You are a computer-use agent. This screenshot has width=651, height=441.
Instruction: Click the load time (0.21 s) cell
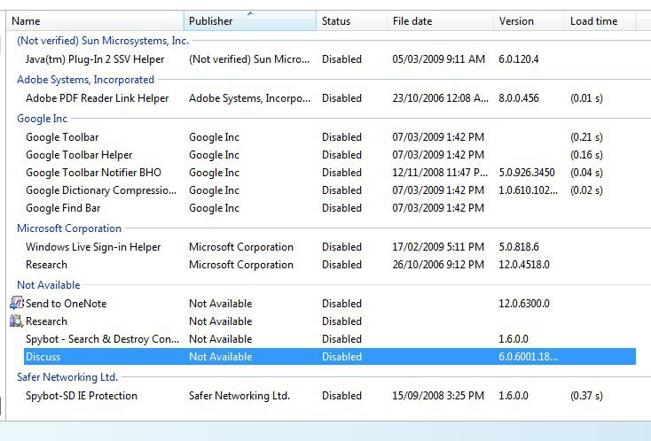point(586,137)
